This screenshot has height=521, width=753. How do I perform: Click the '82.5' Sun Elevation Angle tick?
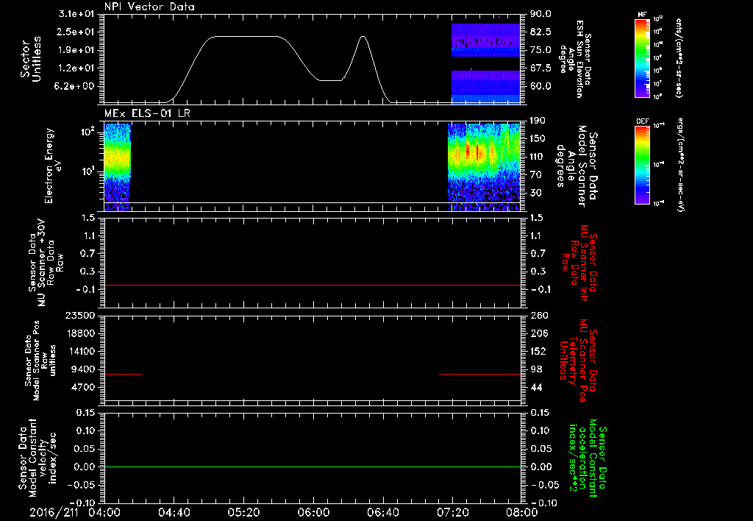(x=540, y=32)
